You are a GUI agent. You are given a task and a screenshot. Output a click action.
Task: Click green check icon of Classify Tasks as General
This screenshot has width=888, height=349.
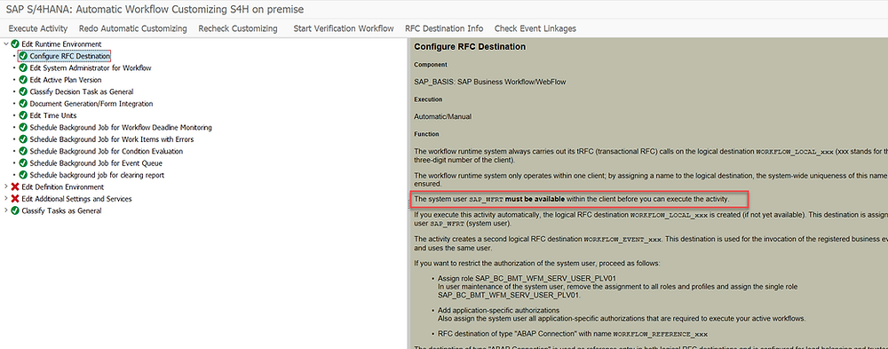click(15, 210)
